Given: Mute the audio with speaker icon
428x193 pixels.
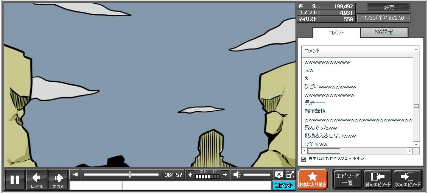Looking at the screenshot, I should coord(237,174).
